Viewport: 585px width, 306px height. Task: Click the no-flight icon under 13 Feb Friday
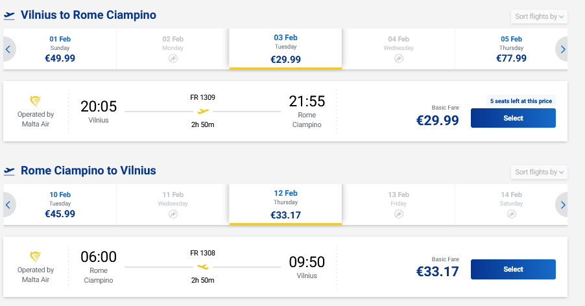398,214
